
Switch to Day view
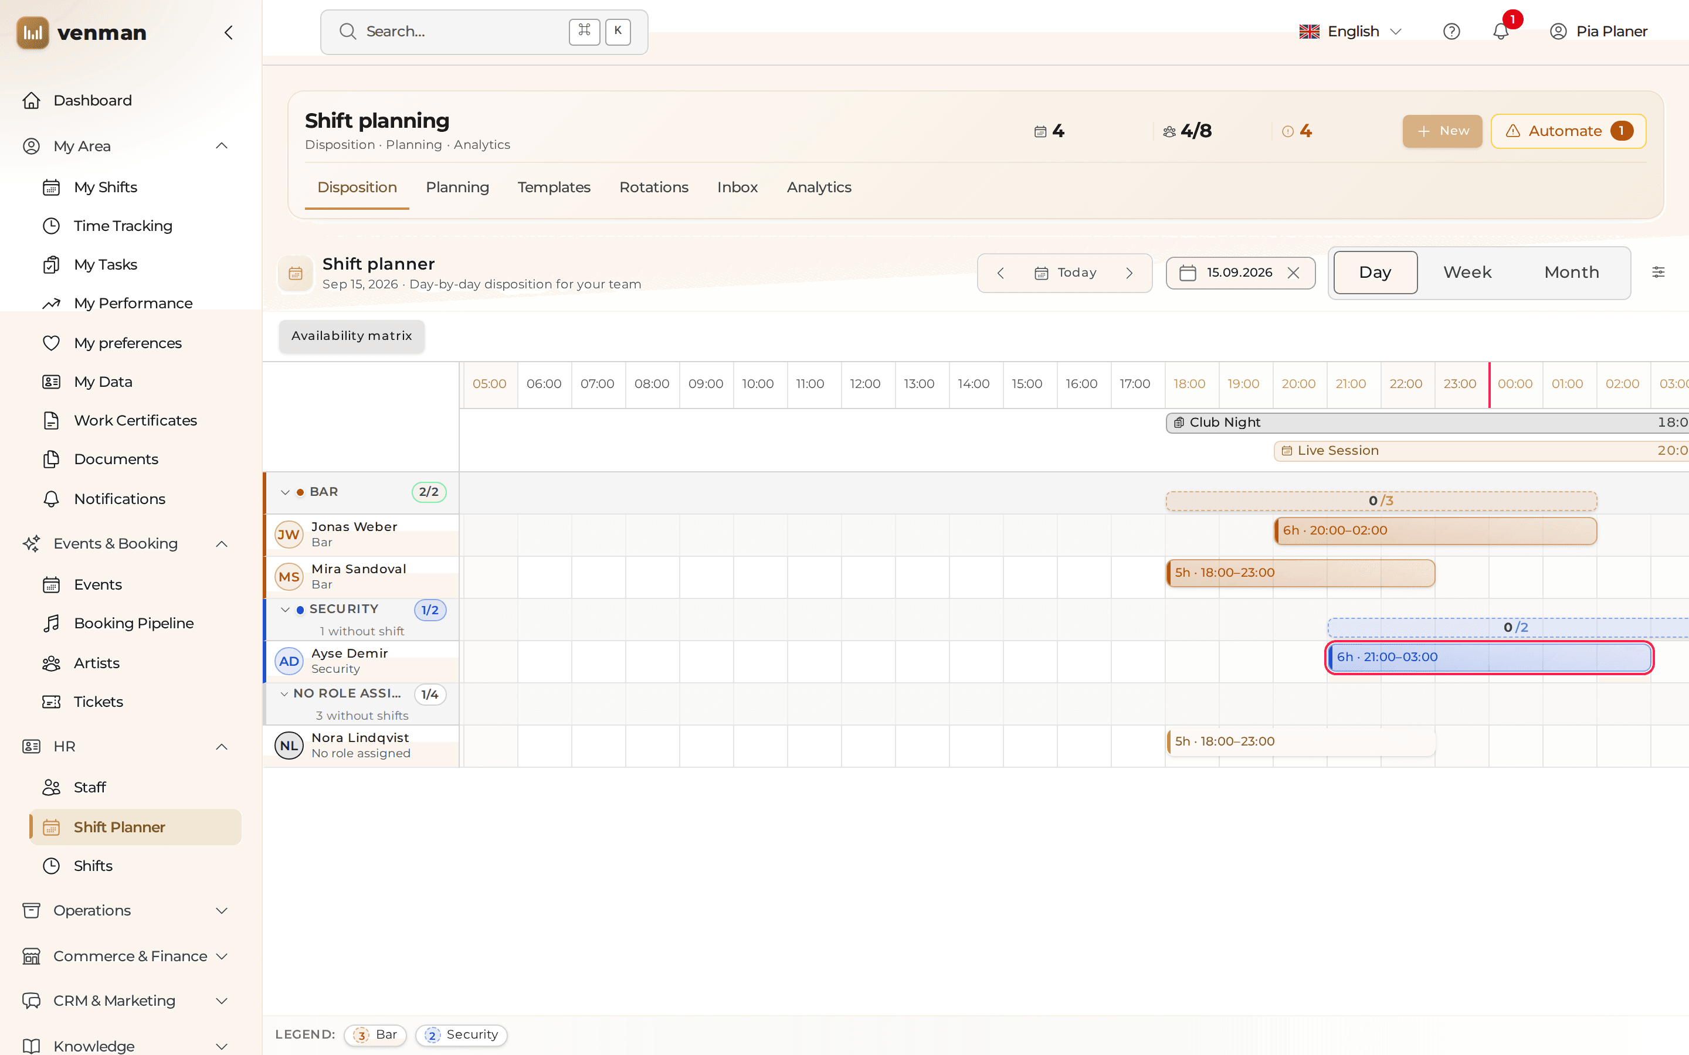click(1375, 272)
